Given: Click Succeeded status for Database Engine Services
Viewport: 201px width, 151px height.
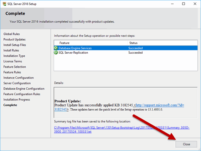Looking at the screenshot, I should [x=135, y=48].
